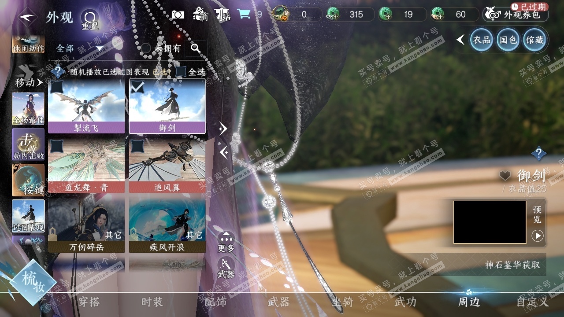The image size is (564, 317).
Task: Switch to the 时装 tab
Action: click(152, 302)
